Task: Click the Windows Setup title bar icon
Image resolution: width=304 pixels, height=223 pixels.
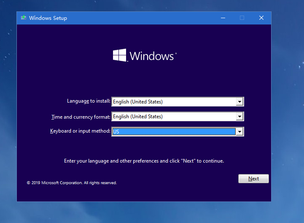Action: pos(24,18)
